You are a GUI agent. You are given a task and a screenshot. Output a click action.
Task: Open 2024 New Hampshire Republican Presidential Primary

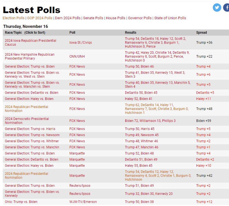[x=30, y=57]
